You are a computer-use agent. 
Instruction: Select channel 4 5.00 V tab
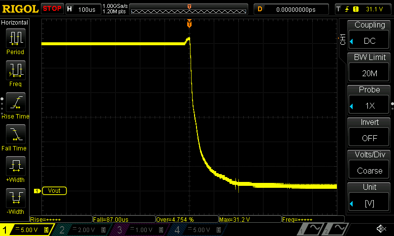pyautogui.click(x=198, y=230)
